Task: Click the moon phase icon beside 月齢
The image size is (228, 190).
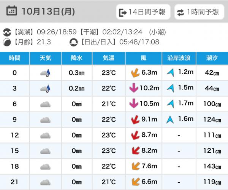Action: (x=7, y=42)
